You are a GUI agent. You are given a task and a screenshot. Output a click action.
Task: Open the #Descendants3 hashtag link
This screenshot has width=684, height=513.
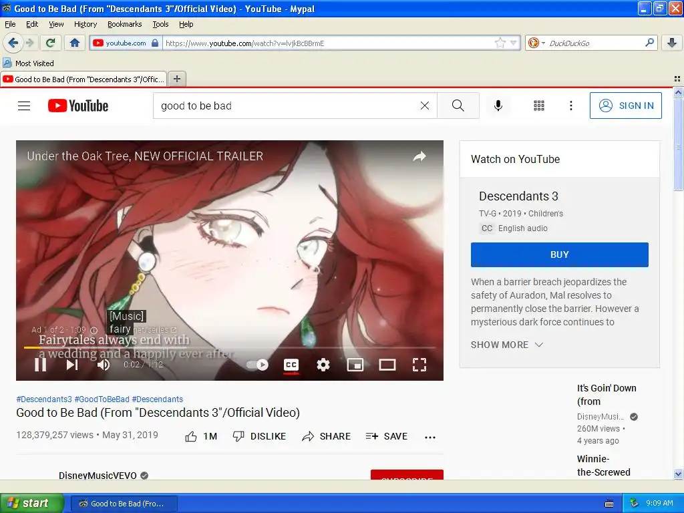(x=44, y=399)
